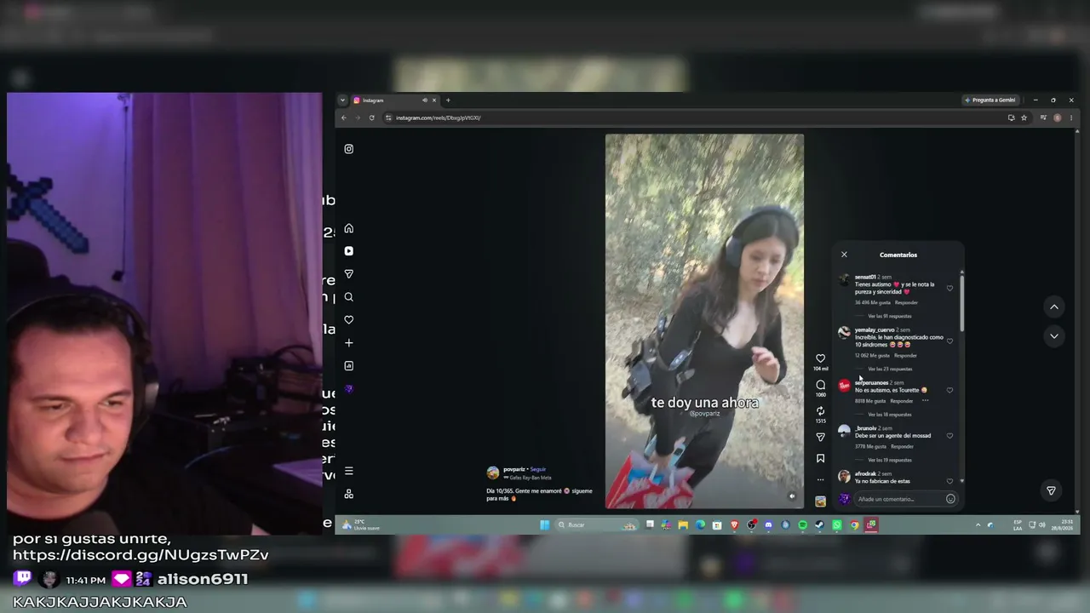Viewport: 1090px width, 613px height.
Task: Open the Chrome three-dot menu
Action: [x=1070, y=117]
